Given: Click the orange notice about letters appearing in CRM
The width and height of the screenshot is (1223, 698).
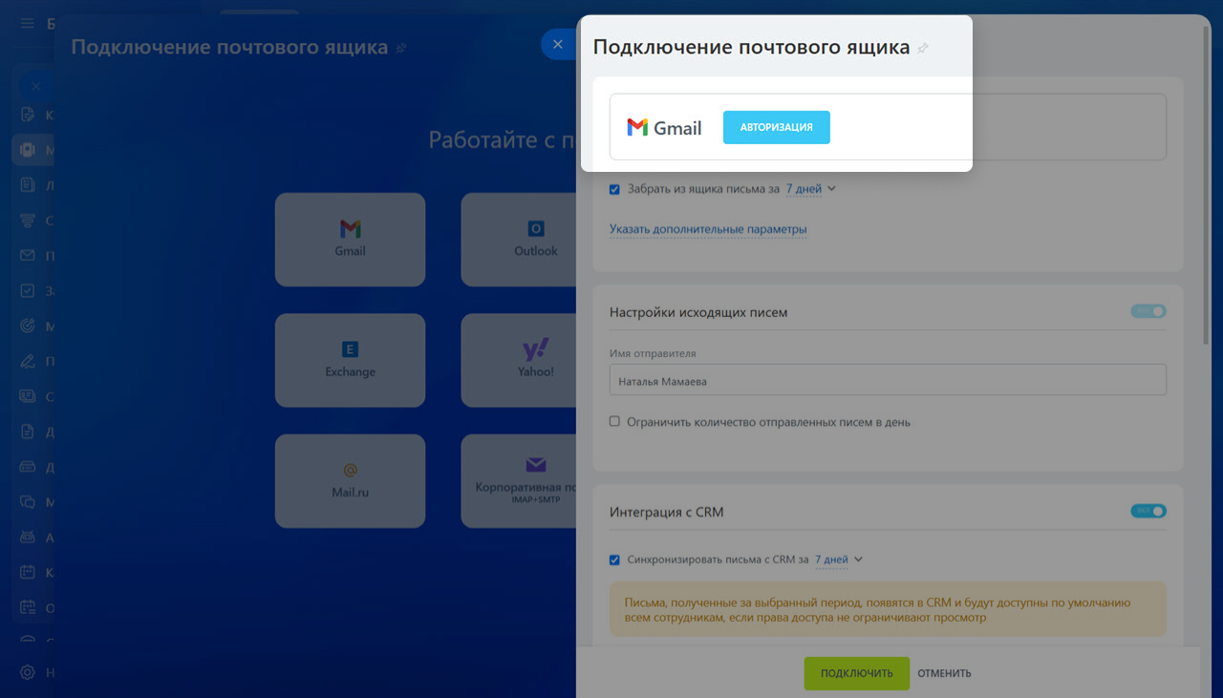Looking at the screenshot, I should [888, 609].
